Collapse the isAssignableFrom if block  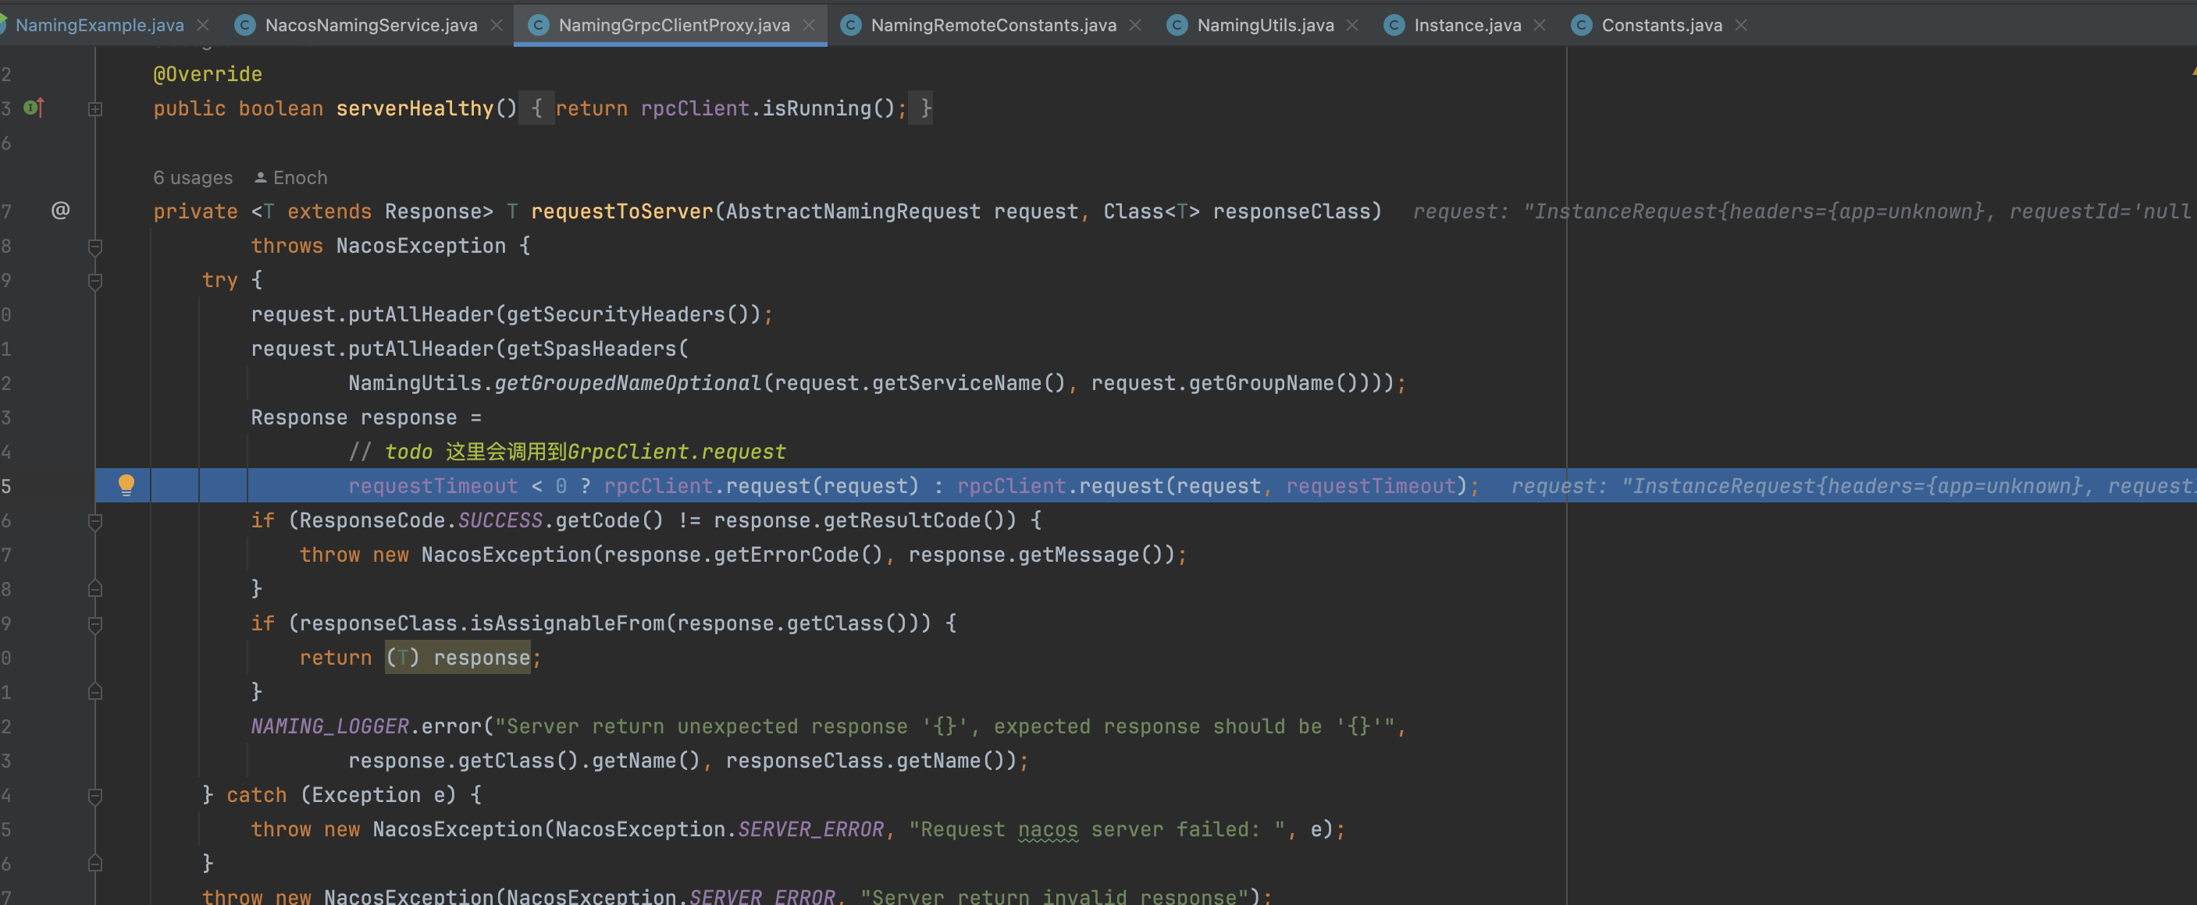(x=95, y=624)
